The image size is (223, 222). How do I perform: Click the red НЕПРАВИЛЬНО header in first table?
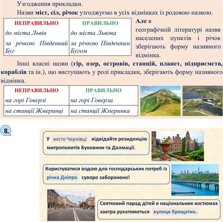[x=36, y=23]
